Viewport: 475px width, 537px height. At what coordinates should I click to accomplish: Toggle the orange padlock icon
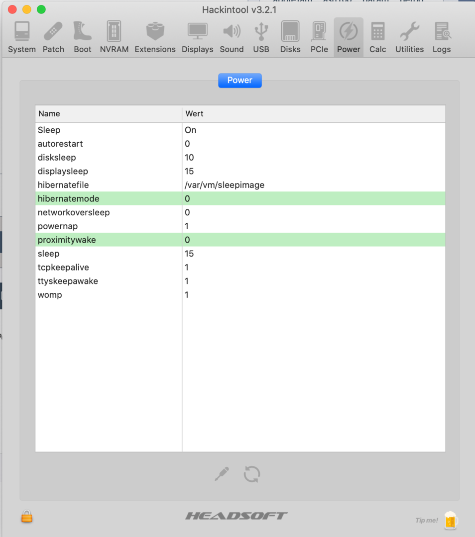click(27, 517)
